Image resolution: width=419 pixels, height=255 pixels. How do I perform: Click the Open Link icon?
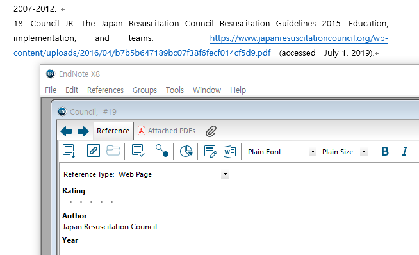tap(94, 151)
